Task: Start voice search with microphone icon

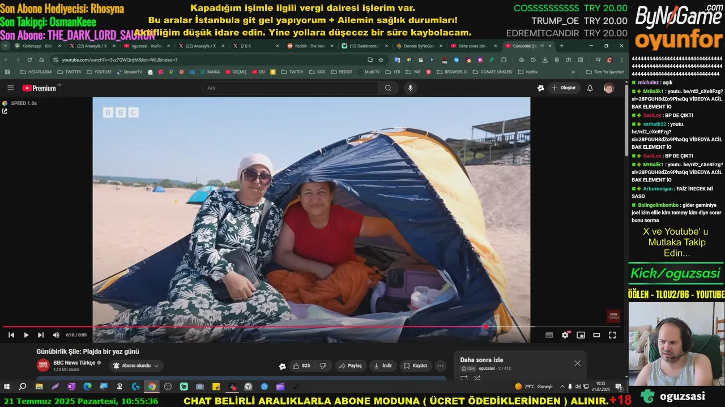Action: click(x=410, y=88)
